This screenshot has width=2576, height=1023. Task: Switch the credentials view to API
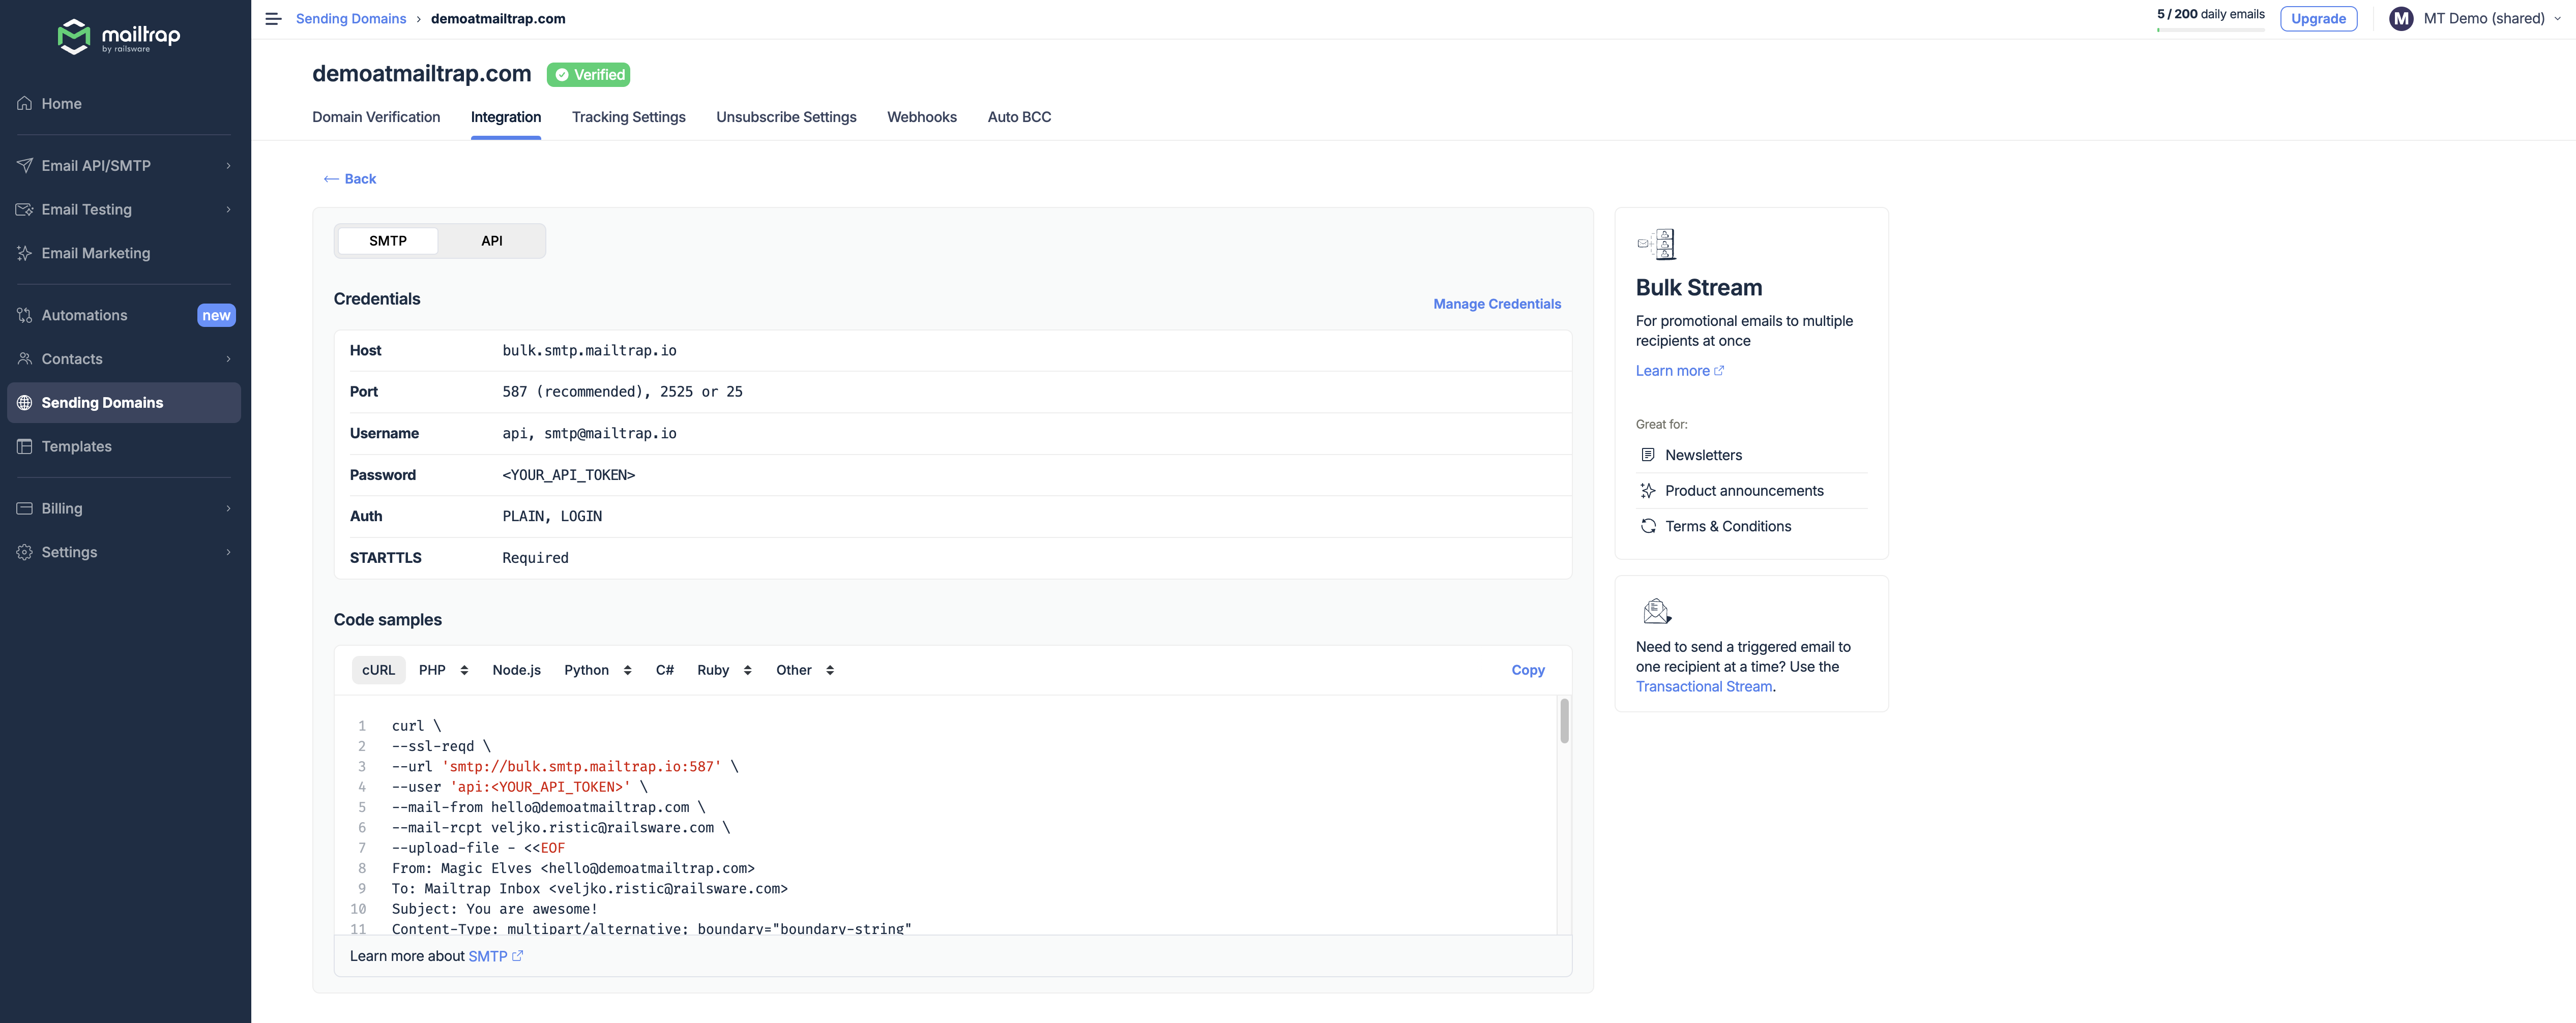491,241
